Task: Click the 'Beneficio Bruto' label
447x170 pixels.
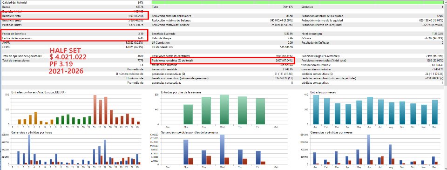Action: pos(11,20)
